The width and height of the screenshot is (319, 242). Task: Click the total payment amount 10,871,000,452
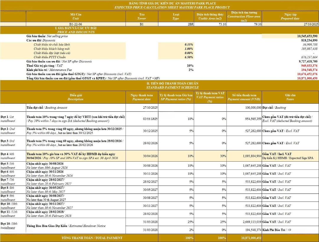pos(250,238)
